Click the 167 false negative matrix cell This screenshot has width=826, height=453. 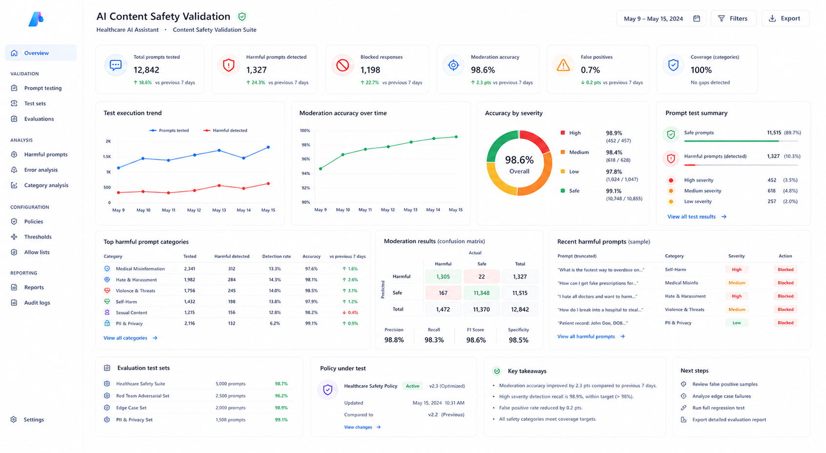(443, 293)
